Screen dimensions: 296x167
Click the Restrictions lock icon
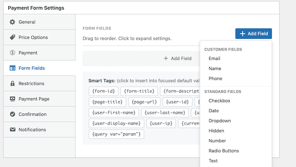pyautogui.click(x=13, y=83)
